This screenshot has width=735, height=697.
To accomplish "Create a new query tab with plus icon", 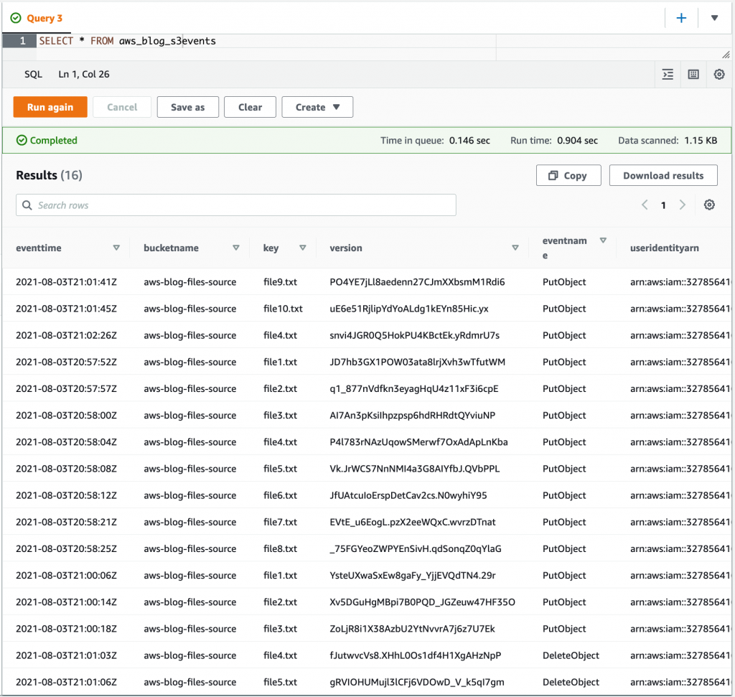I will pos(680,17).
